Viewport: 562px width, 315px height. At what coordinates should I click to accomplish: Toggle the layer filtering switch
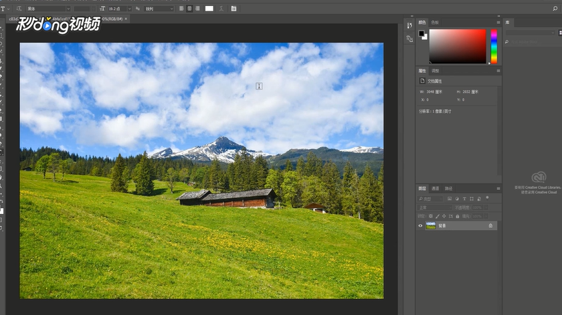point(487,197)
